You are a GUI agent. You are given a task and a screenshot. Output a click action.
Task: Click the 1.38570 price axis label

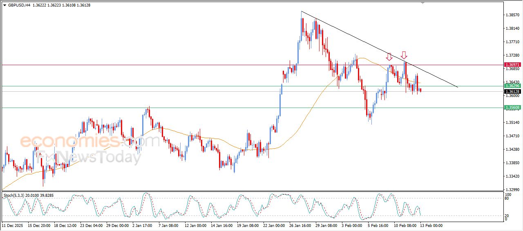[x=512, y=15]
